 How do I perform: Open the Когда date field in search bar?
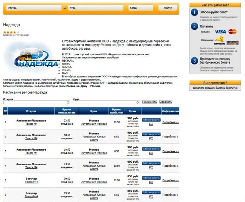tap(140, 7)
